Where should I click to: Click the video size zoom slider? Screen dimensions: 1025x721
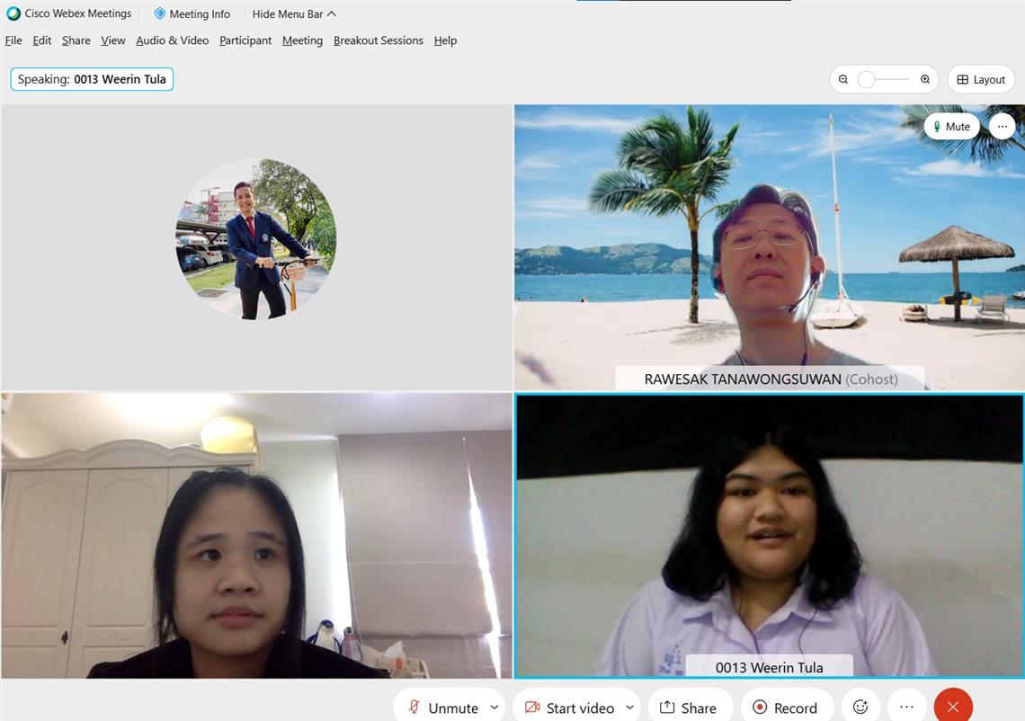coord(883,80)
